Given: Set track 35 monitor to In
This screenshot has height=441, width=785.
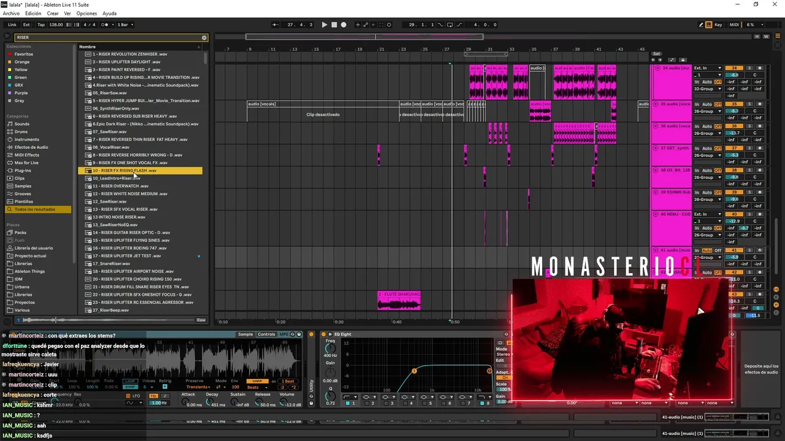Looking at the screenshot, I should [697, 104].
